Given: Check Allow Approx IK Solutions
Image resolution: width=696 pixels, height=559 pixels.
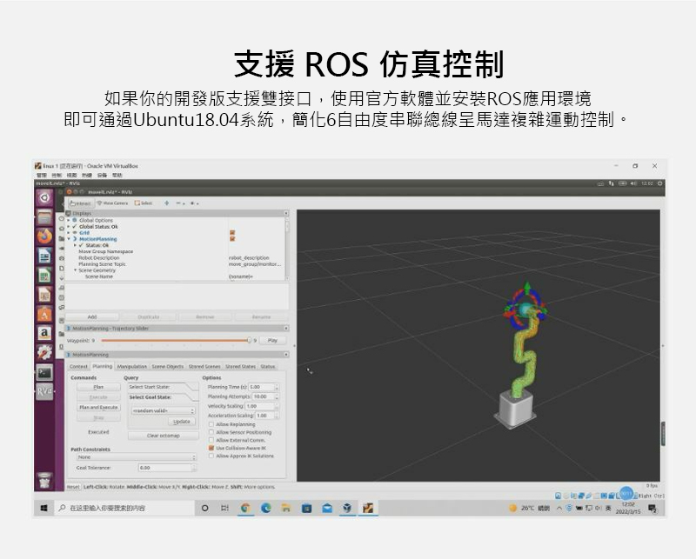Looking at the screenshot, I should 211,456.
